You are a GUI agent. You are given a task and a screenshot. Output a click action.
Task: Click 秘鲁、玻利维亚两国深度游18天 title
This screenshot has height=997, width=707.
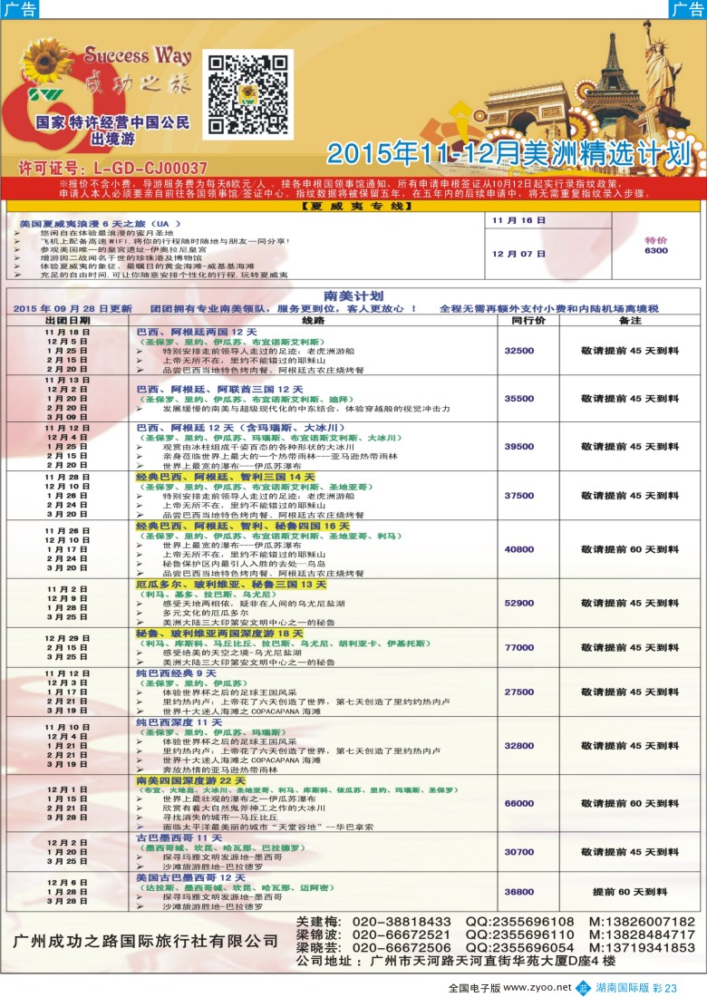coord(219,634)
